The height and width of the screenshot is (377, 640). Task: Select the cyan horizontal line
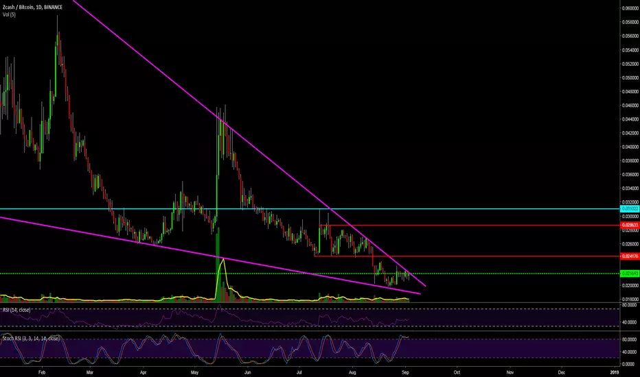(x=310, y=208)
